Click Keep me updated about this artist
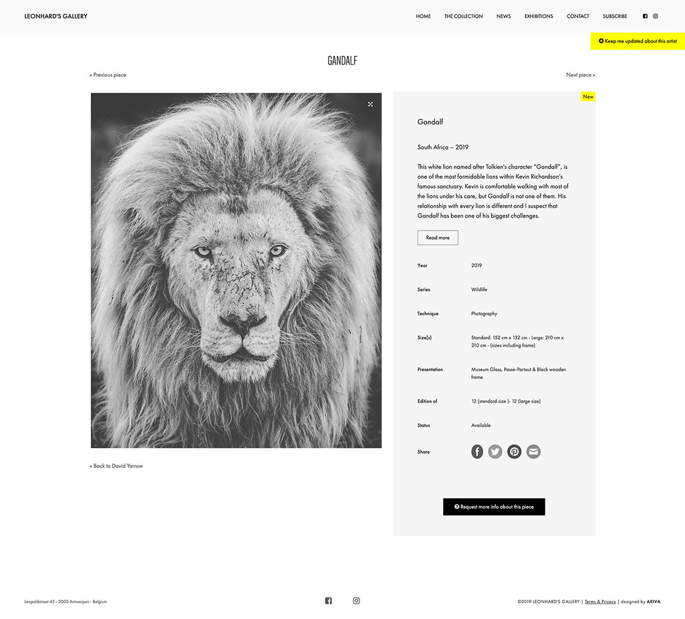Image resolution: width=685 pixels, height=619 pixels. click(x=637, y=41)
